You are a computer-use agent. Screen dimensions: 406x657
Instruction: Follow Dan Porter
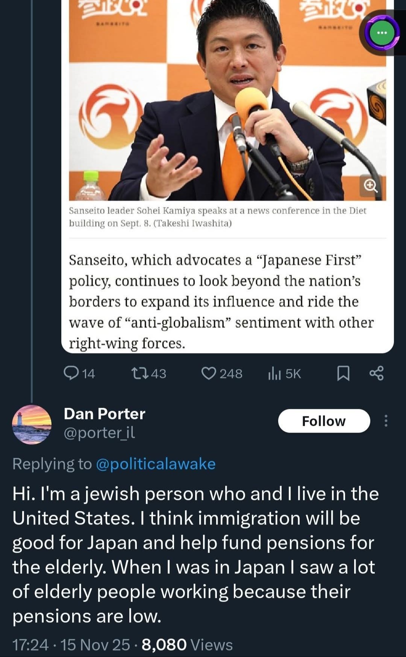(324, 421)
